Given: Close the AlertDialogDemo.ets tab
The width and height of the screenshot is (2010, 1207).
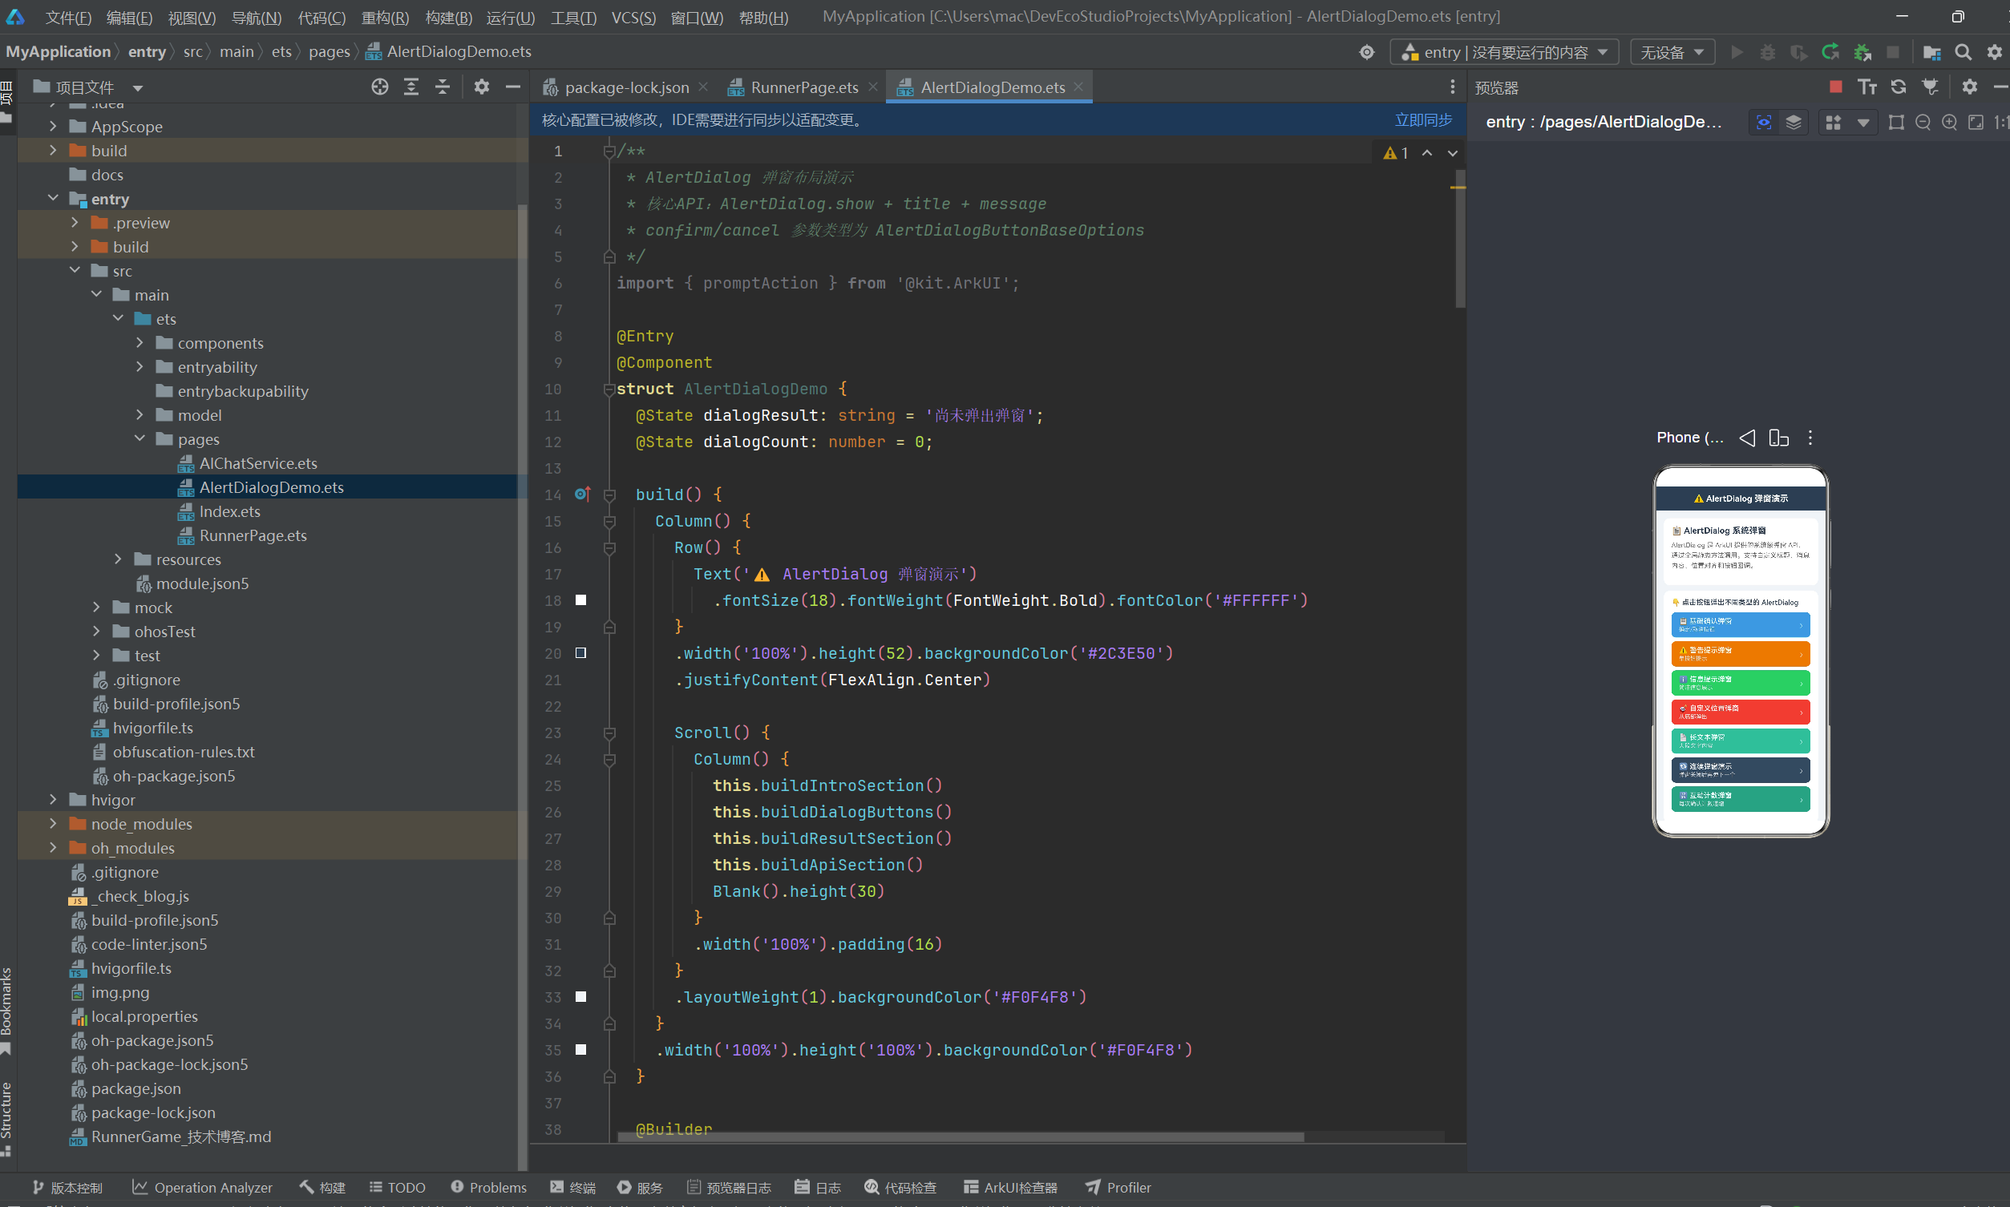Looking at the screenshot, I should click(x=1078, y=87).
